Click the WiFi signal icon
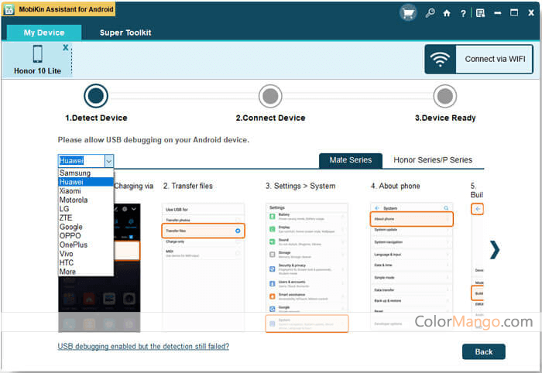Viewport: 542px width, 373px height. click(441, 59)
